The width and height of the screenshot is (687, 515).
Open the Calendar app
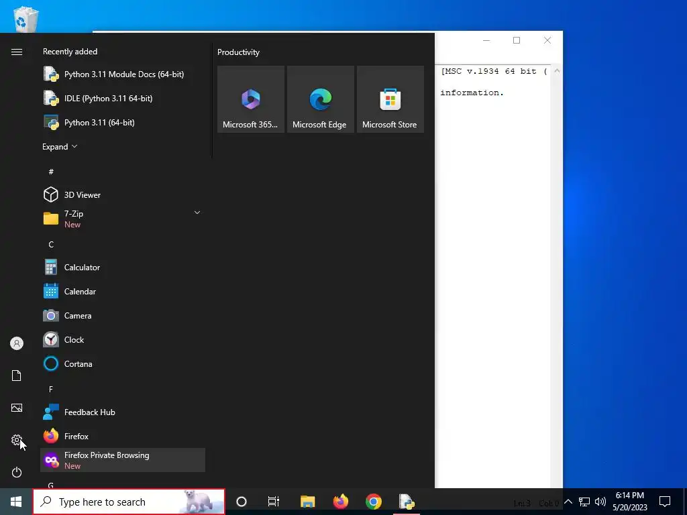123,291
